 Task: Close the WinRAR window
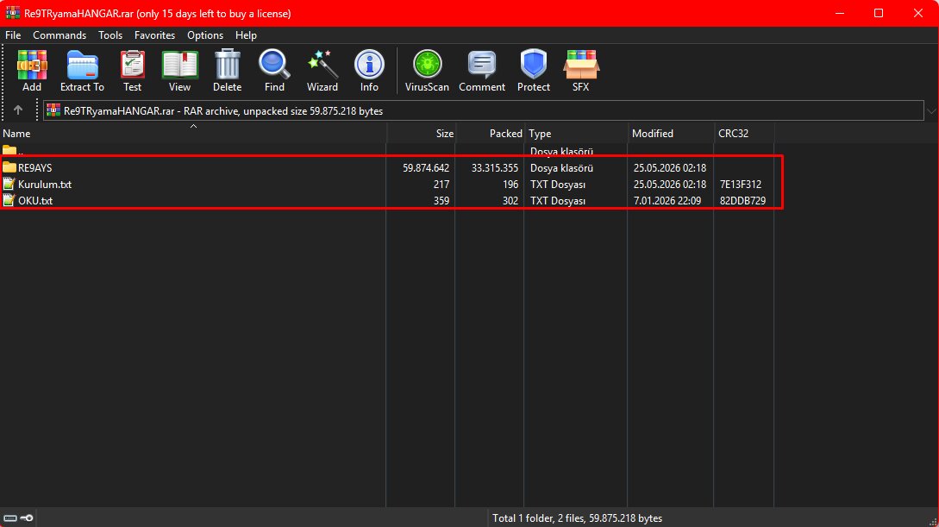918,13
